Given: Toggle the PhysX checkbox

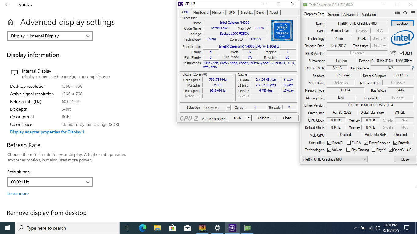Looking at the screenshot, I should tap(373, 150).
